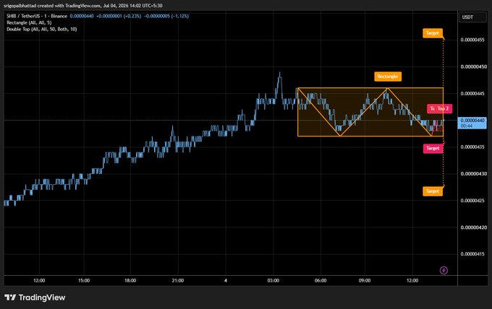Open the USDT currency selector

472,17
